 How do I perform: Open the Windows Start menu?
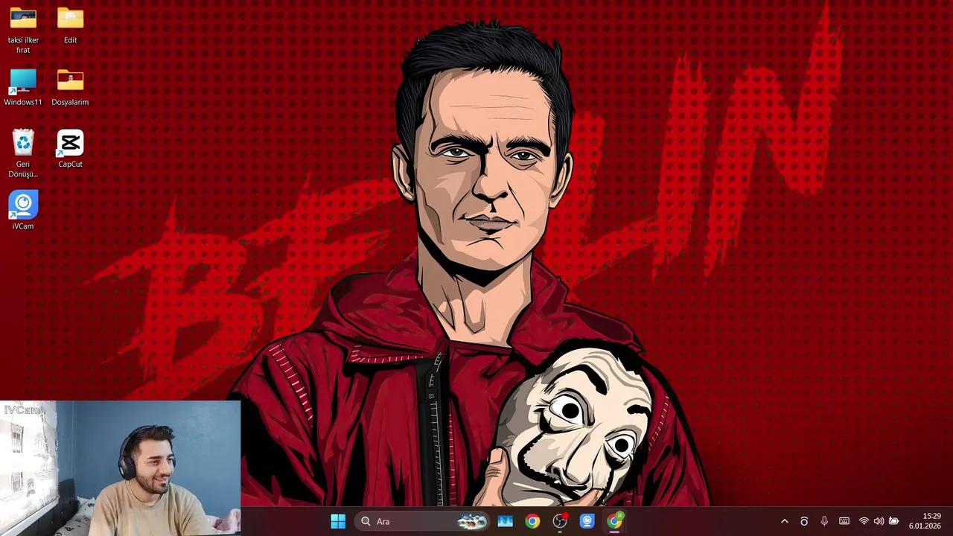(338, 521)
